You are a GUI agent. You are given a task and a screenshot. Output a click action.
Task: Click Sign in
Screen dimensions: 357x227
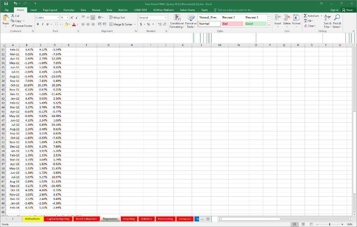pyautogui.click(x=334, y=10)
